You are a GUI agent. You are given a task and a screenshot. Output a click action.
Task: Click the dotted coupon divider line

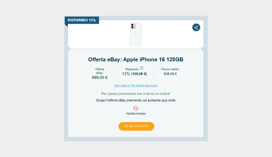136,49
